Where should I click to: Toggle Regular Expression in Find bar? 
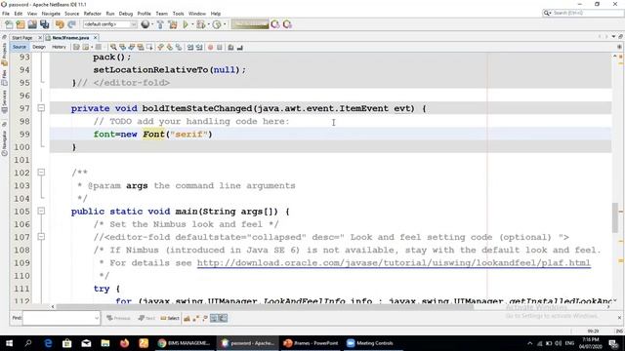tap(205, 318)
